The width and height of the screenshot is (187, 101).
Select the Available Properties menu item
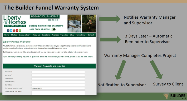click(x=60, y=35)
